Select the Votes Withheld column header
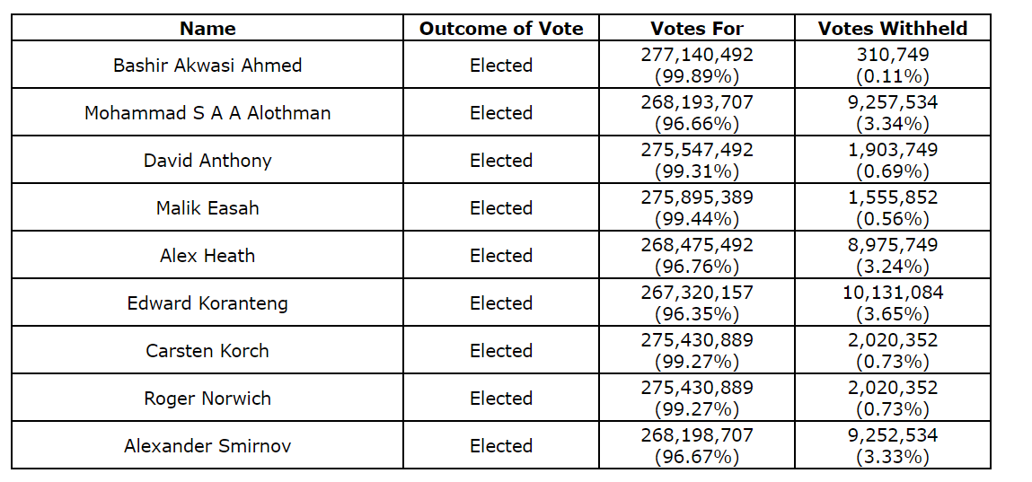Screen dimensions: 1032x482 892,28
